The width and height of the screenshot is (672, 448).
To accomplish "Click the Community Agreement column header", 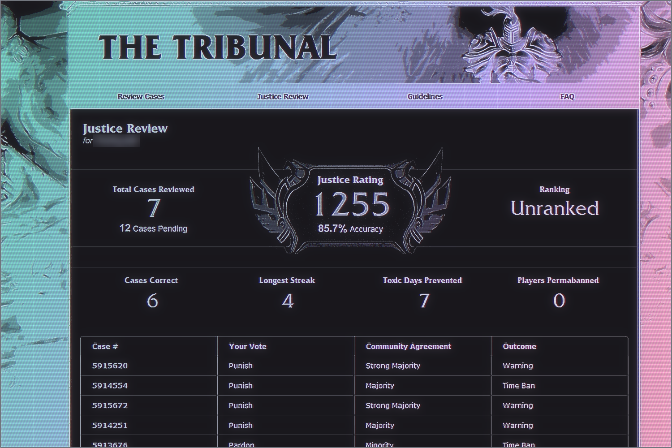I will pyautogui.click(x=408, y=346).
